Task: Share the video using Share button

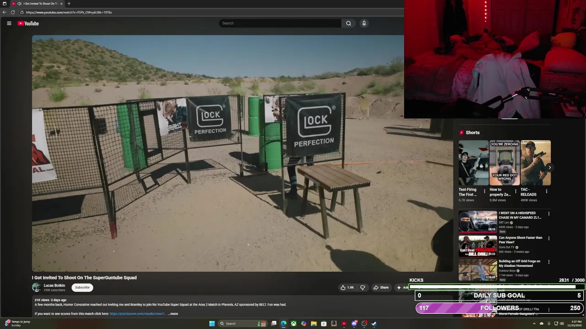Action: coord(381,287)
